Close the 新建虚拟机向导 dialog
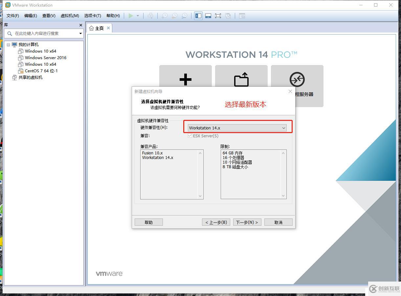The width and height of the screenshot is (401, 296). point(290,91)
